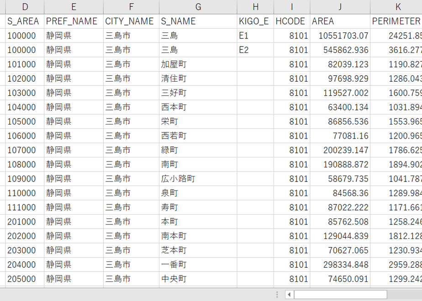Select 三島市 in the 緑町 row

(131, 150)
